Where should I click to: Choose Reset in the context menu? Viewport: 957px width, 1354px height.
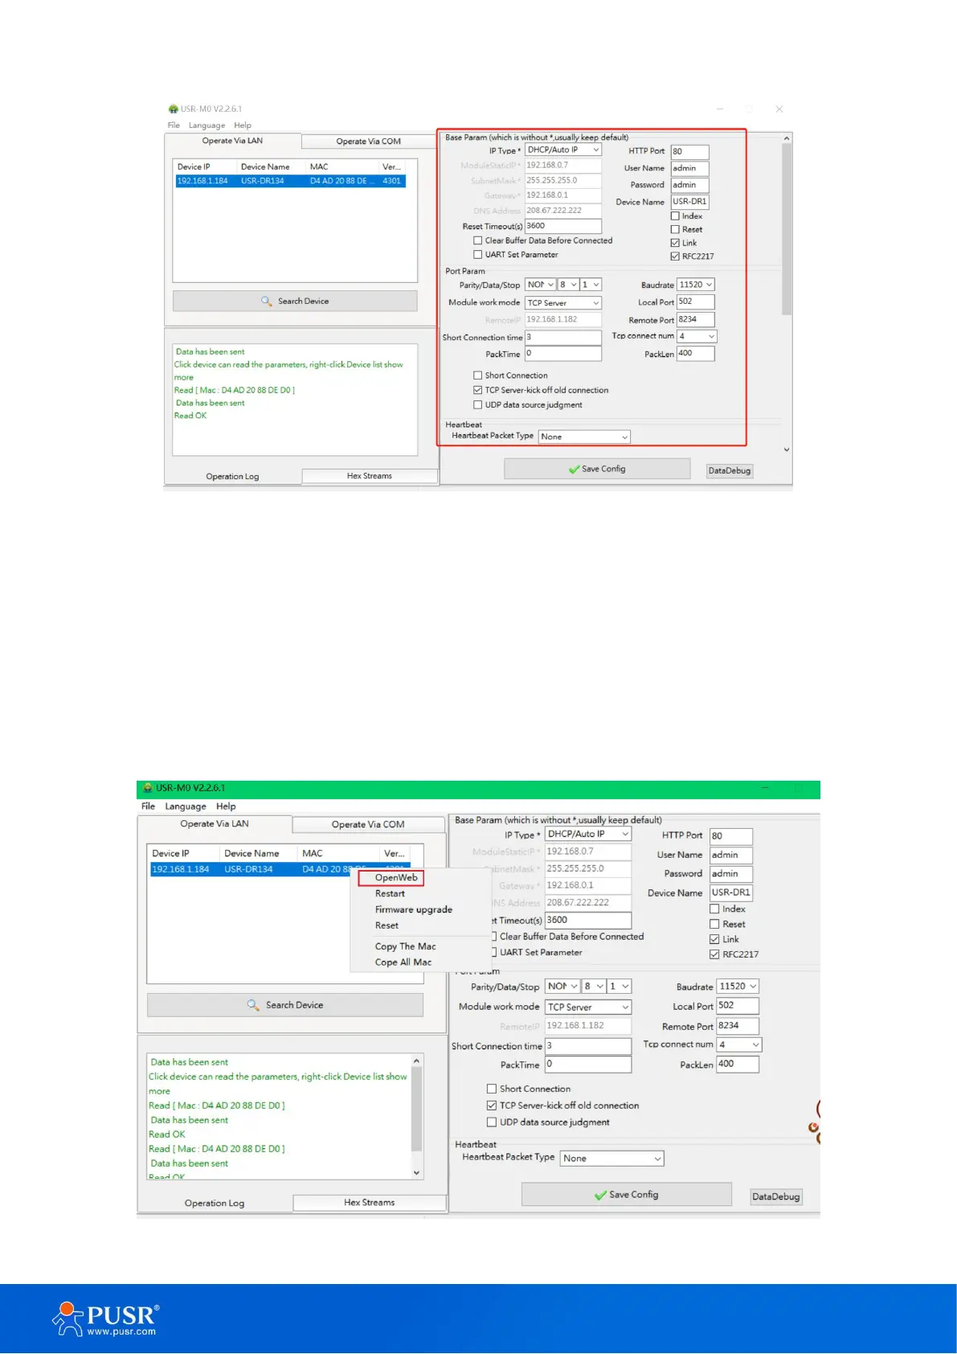point(386,925)
